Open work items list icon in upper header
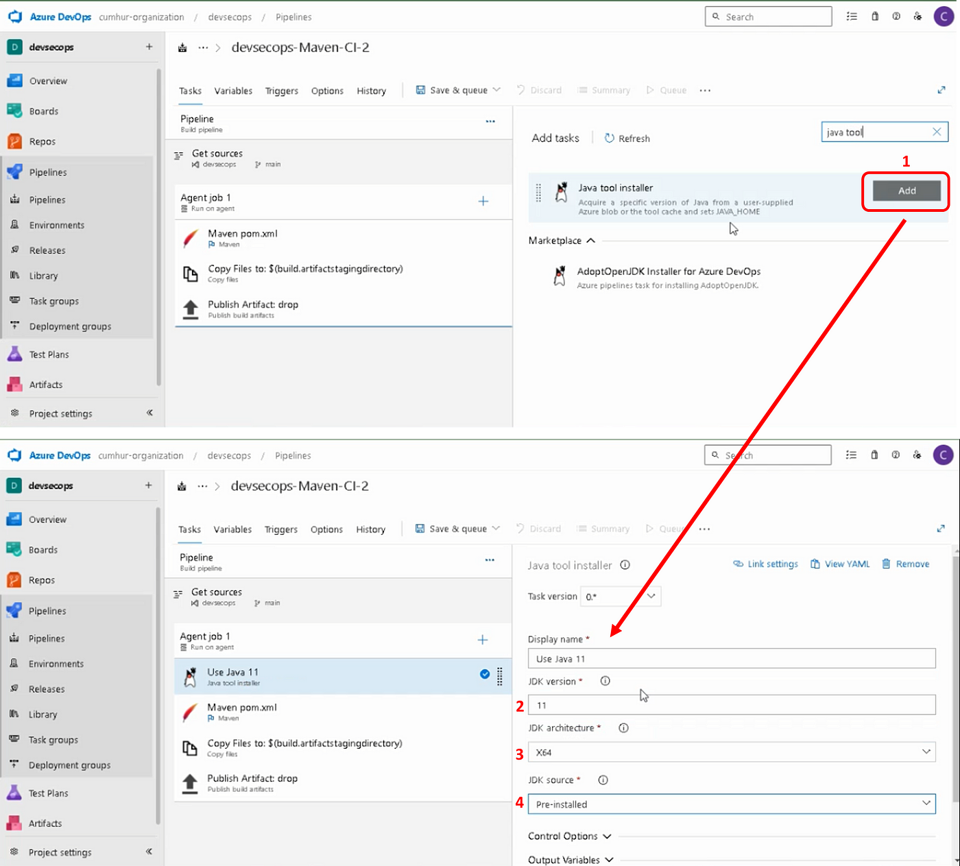Image resolution: width=960 pixels, height=866 pixels. [852, 16]
